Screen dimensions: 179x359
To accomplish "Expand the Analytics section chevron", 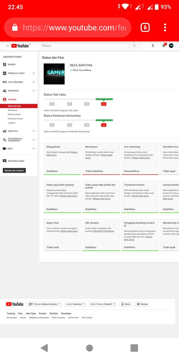I will 34,131.
